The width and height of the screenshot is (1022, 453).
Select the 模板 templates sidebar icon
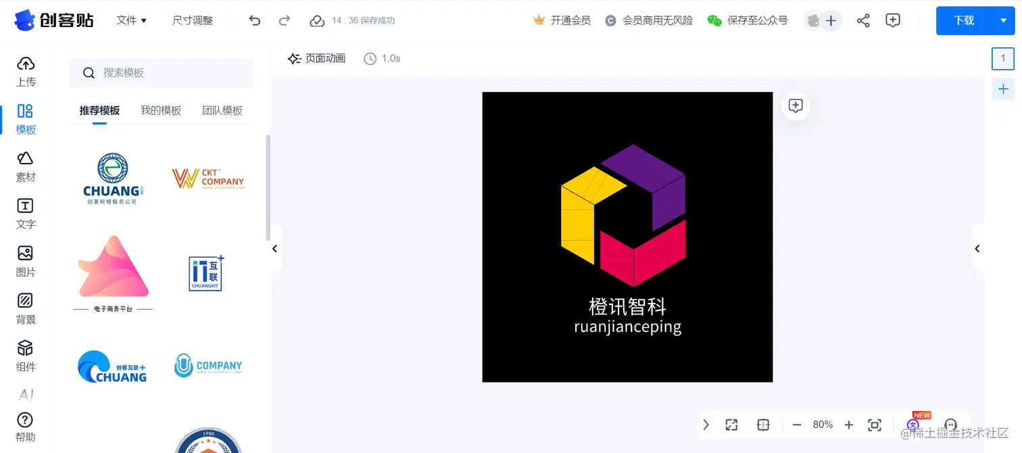coord(26,119)
